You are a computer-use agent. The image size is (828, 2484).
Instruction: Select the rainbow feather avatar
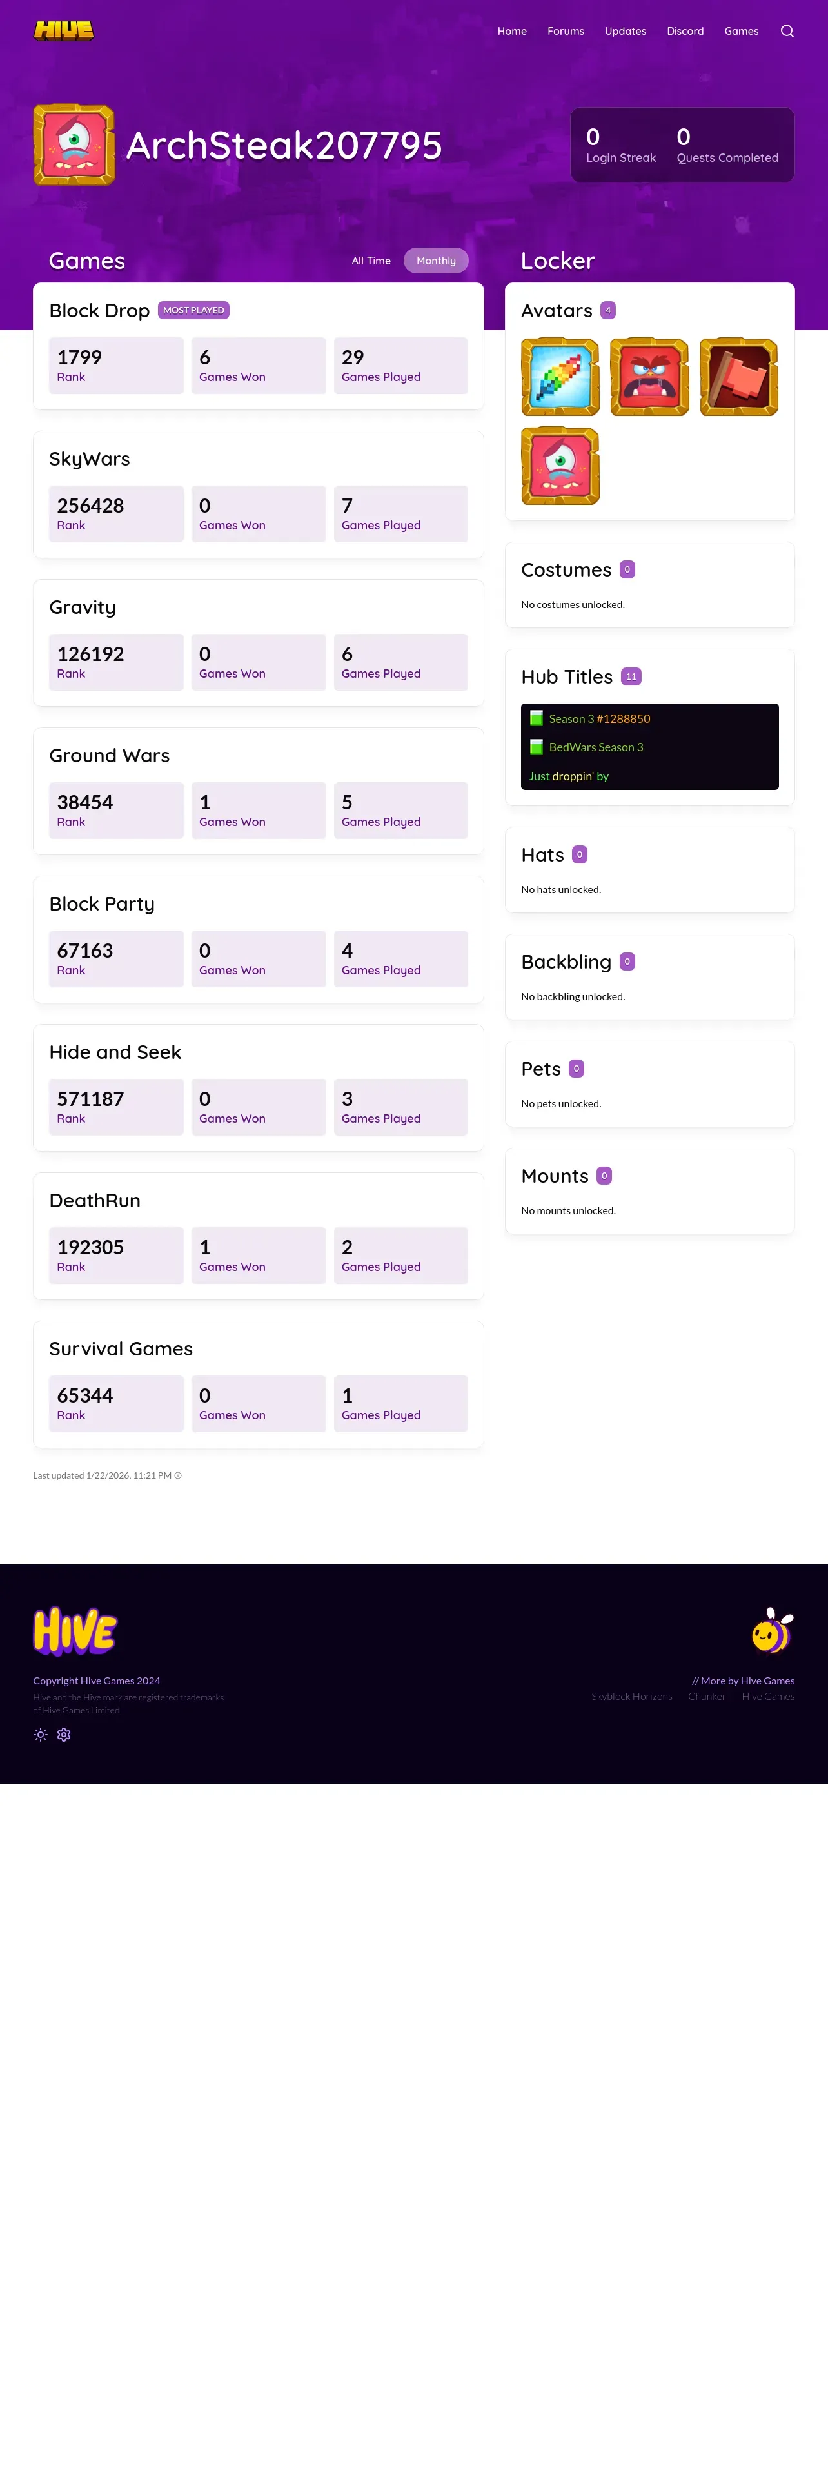tap(560, 377)
